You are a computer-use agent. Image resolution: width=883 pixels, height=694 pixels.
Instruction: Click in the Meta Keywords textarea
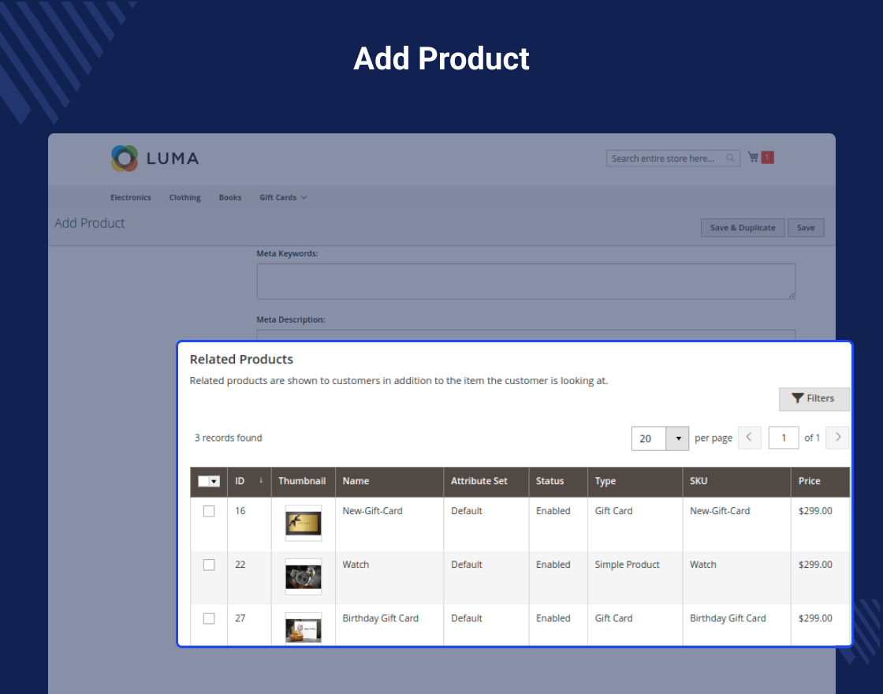[526, 281]
